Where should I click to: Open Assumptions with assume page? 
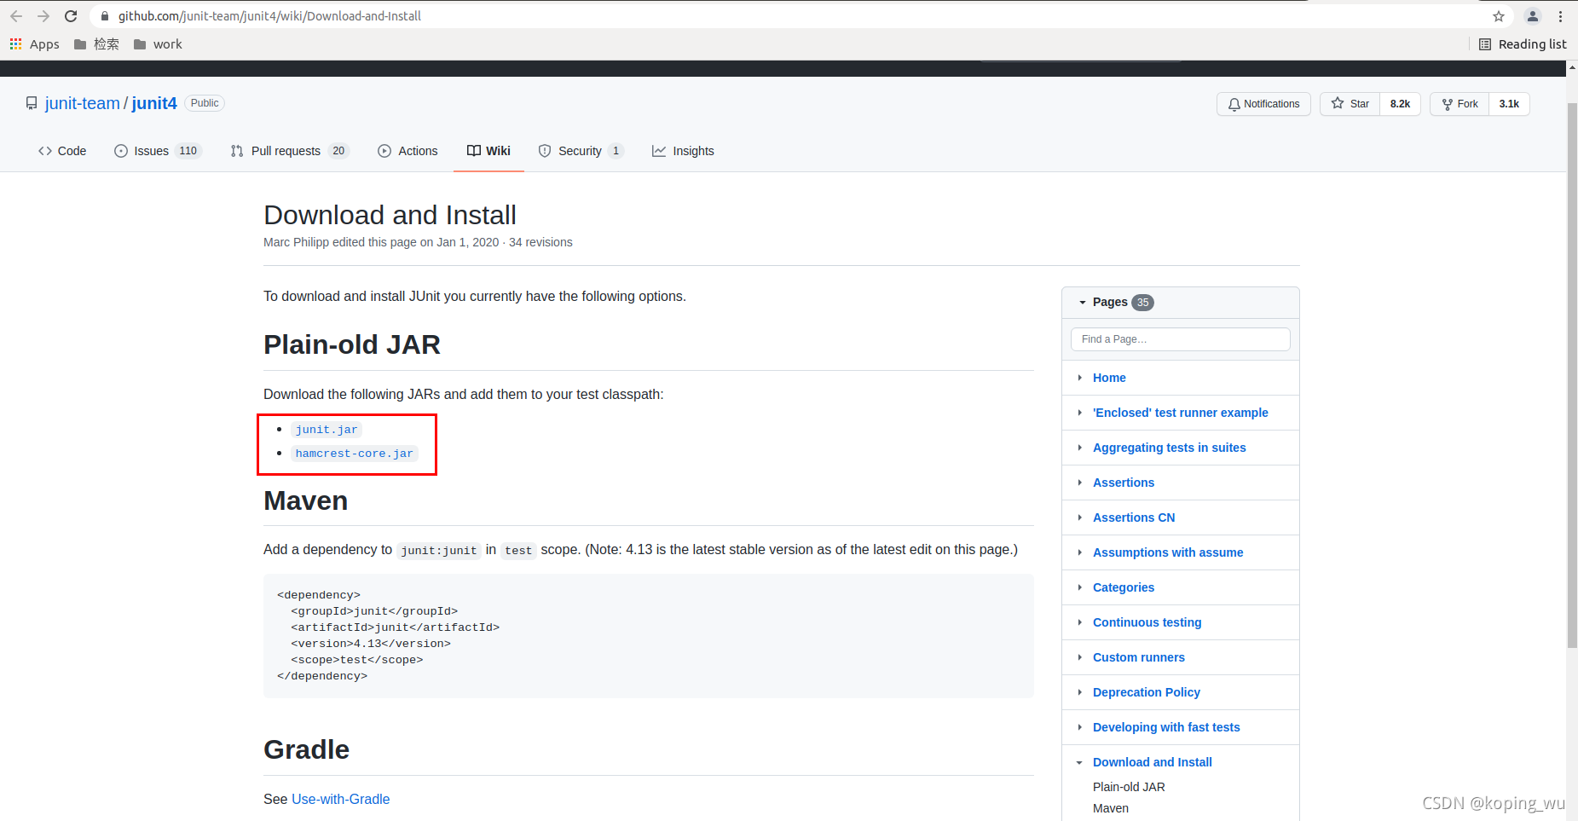(x=1168, y=552)
